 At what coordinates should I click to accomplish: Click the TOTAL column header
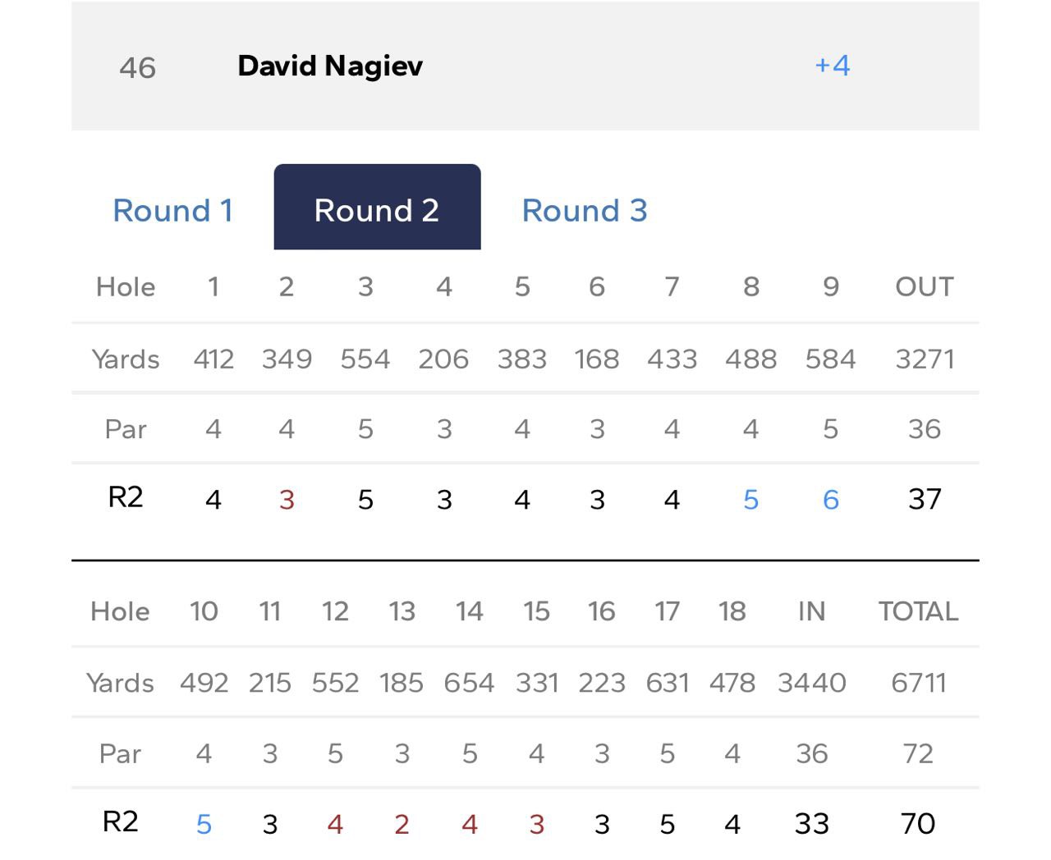click(918, 611)
